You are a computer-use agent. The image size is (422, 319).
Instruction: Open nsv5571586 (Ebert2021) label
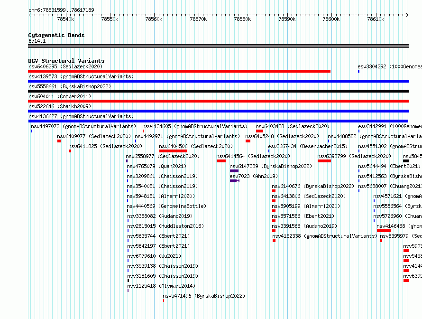click(303, 216)
